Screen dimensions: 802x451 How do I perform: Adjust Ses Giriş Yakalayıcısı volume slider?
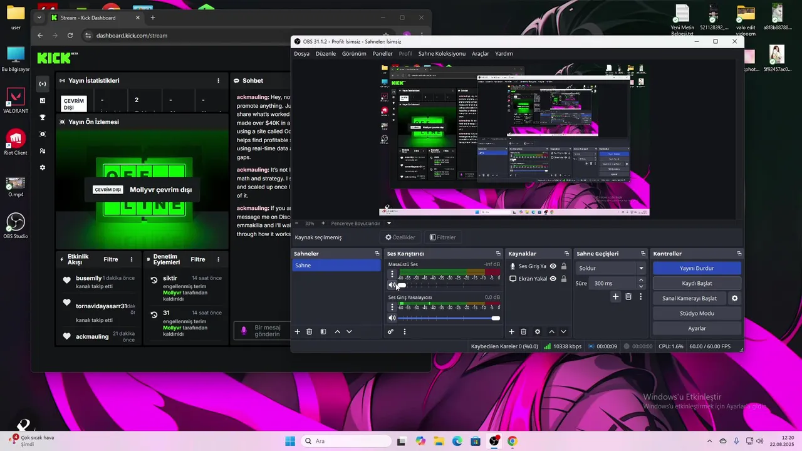449,318
